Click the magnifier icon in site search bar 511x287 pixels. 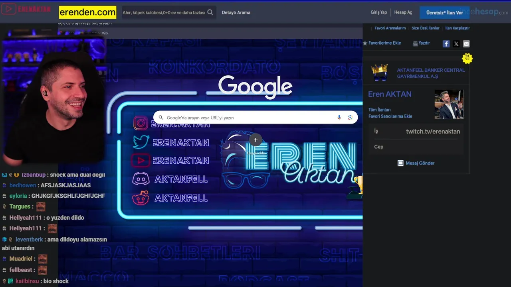(210, 12)
